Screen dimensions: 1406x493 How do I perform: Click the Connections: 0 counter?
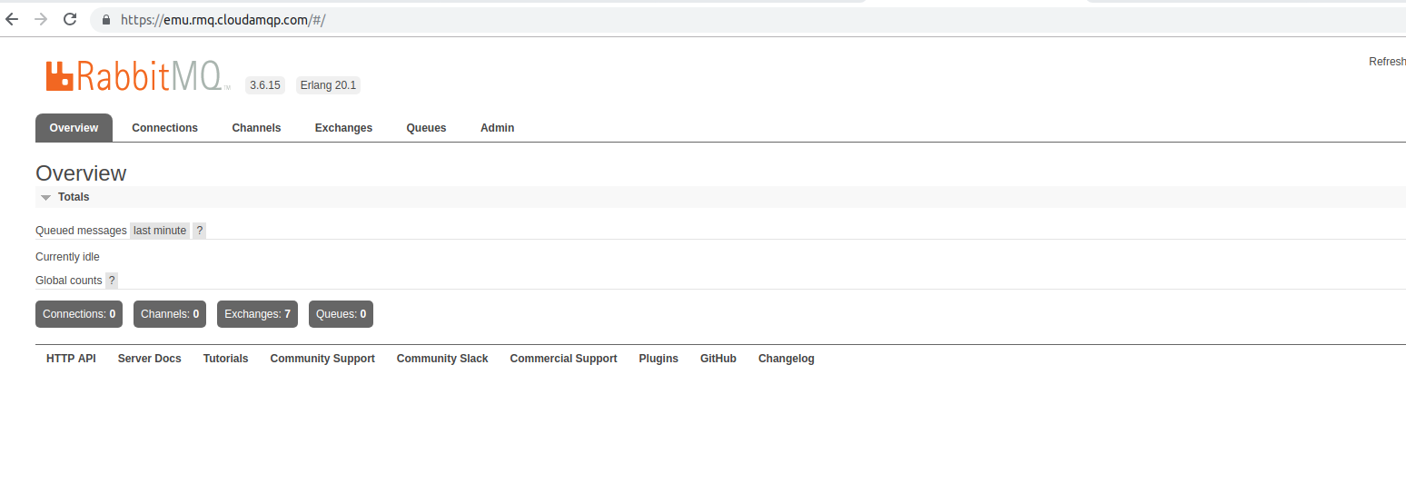pos(79,314)
